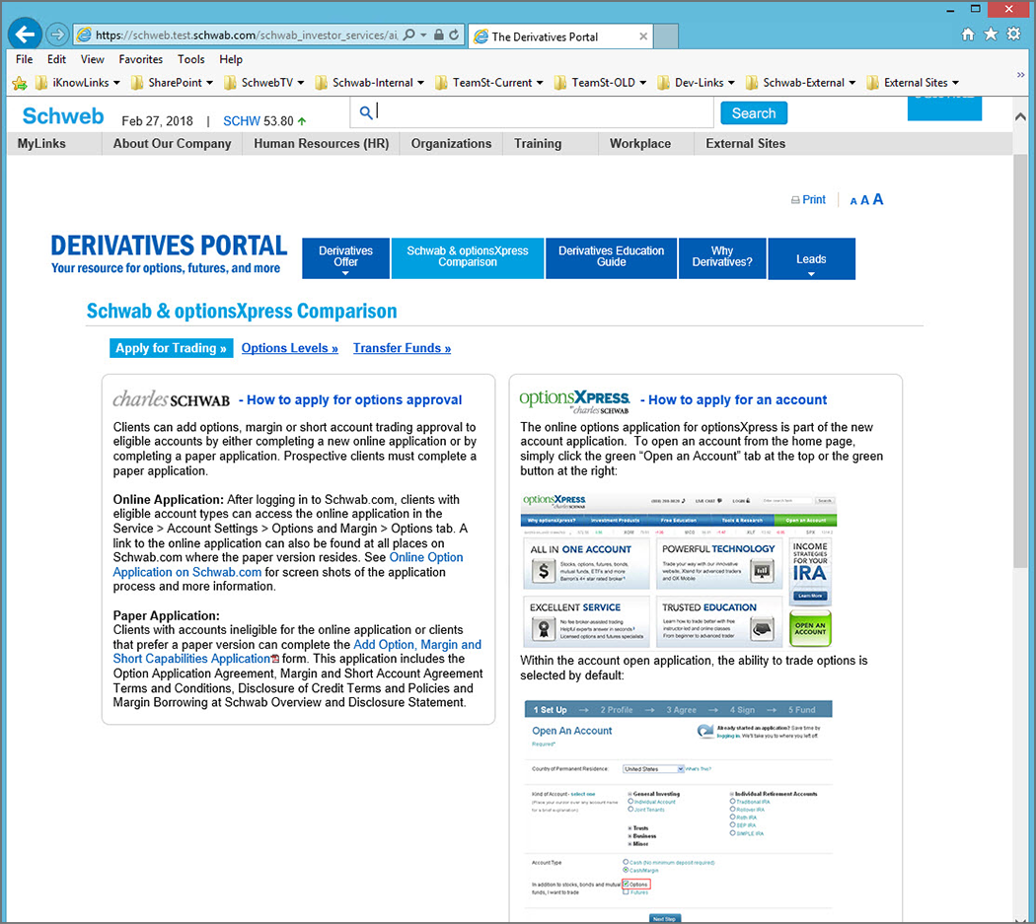Click into the Schweb search field

tap(532, 112)
